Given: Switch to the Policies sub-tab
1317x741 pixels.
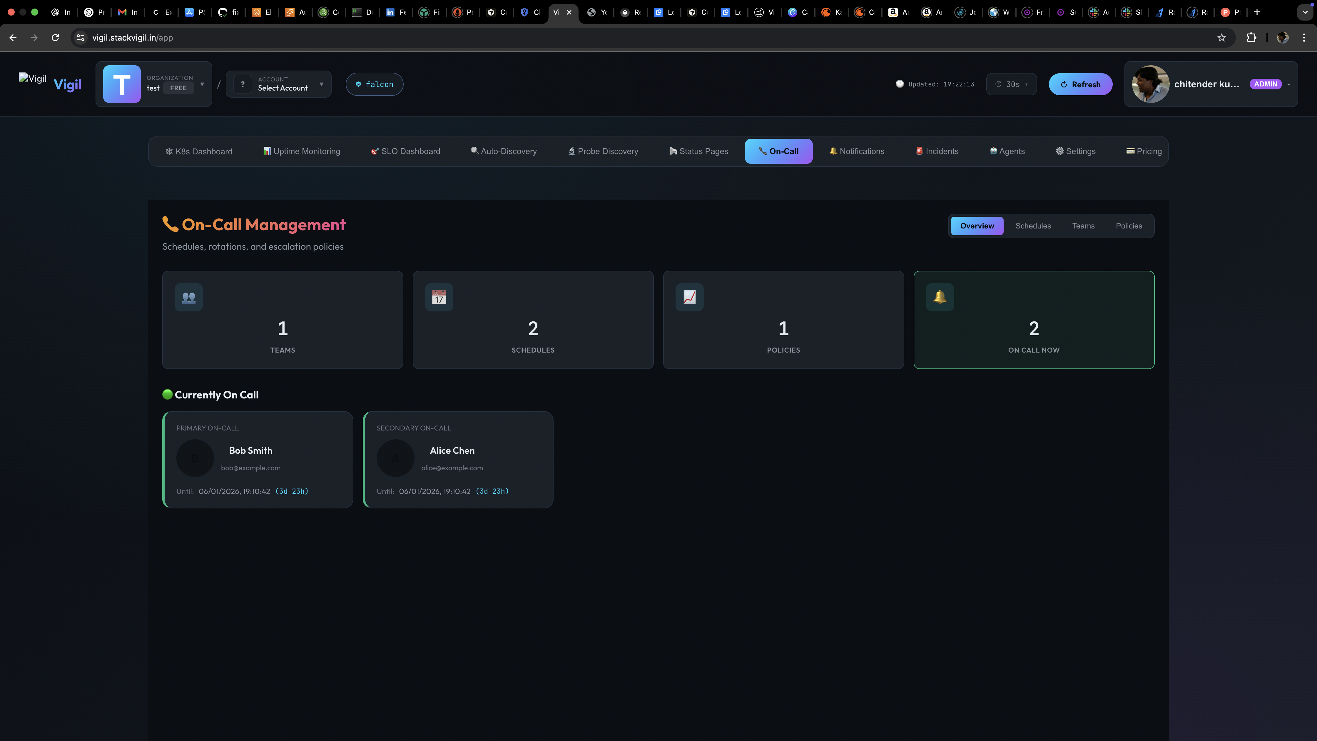Looking at the screenshot, I should (1128, 226).
